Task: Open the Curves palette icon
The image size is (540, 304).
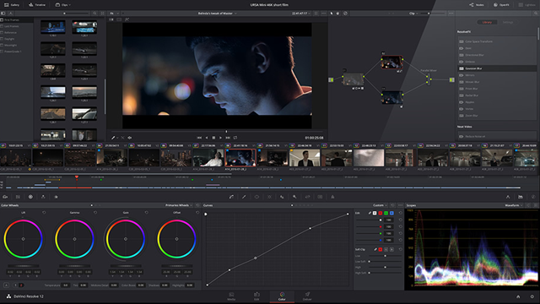Action: [x=231, y=197]
